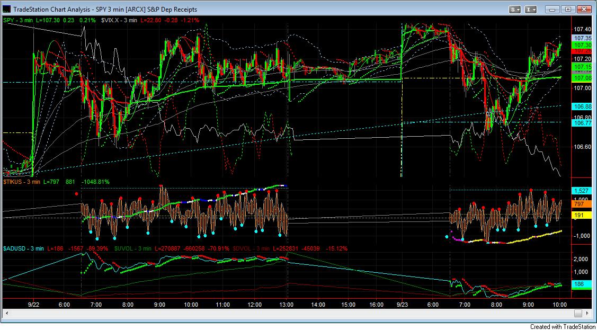Click the 16:00 time axis label
Screen dimensions: 597x330
376,305
